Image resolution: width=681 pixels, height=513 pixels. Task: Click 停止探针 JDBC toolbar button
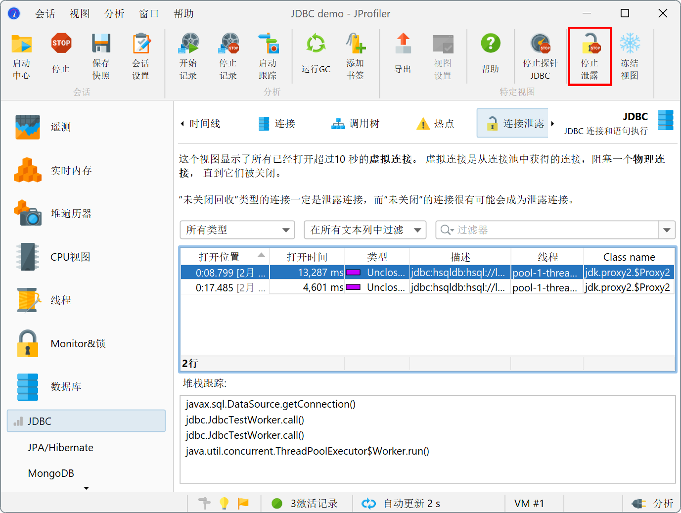pyautogui.click(x=540, y=56)
